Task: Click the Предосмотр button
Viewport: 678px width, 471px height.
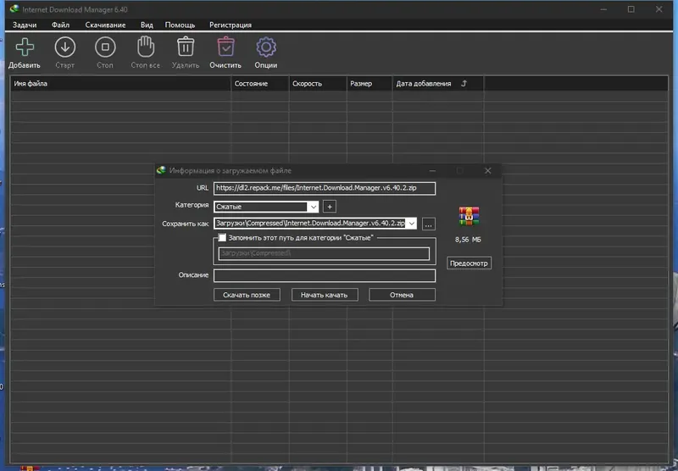Action: (469, 263)
